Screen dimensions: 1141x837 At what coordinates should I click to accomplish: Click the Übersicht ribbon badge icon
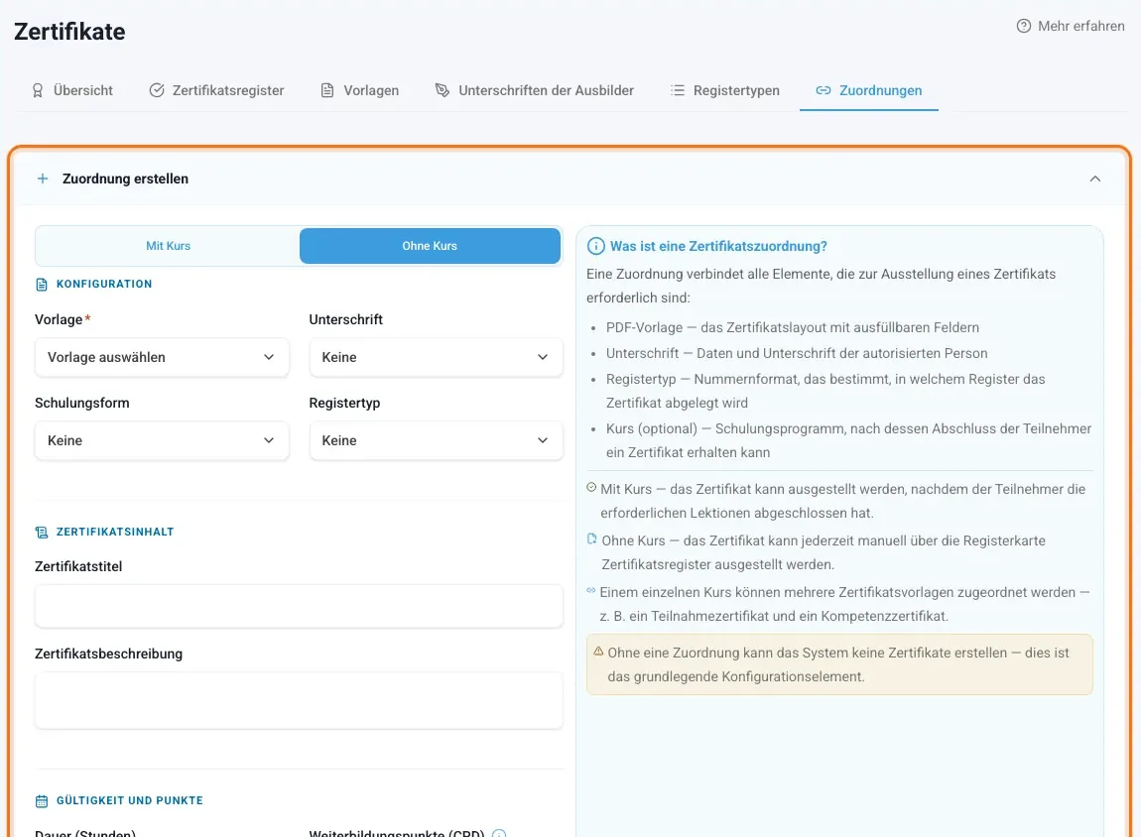[38, 90]
